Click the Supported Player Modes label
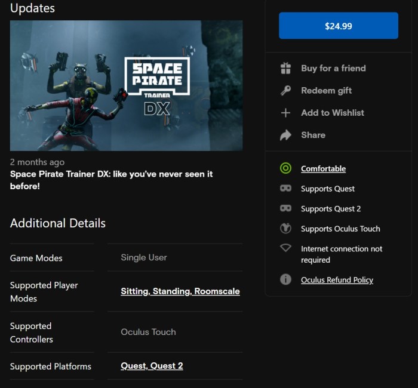The width and height of the screenshot is (418, 388). (x=44, y=292)
